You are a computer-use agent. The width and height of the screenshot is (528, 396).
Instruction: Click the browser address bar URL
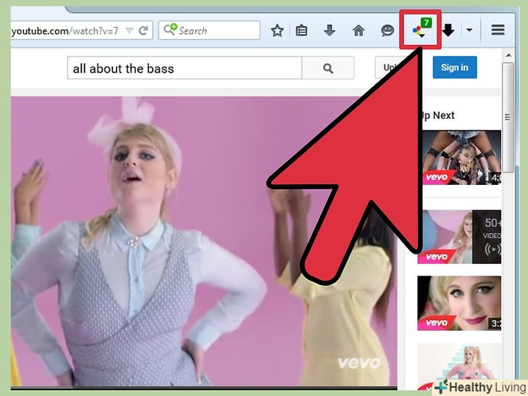65,31
